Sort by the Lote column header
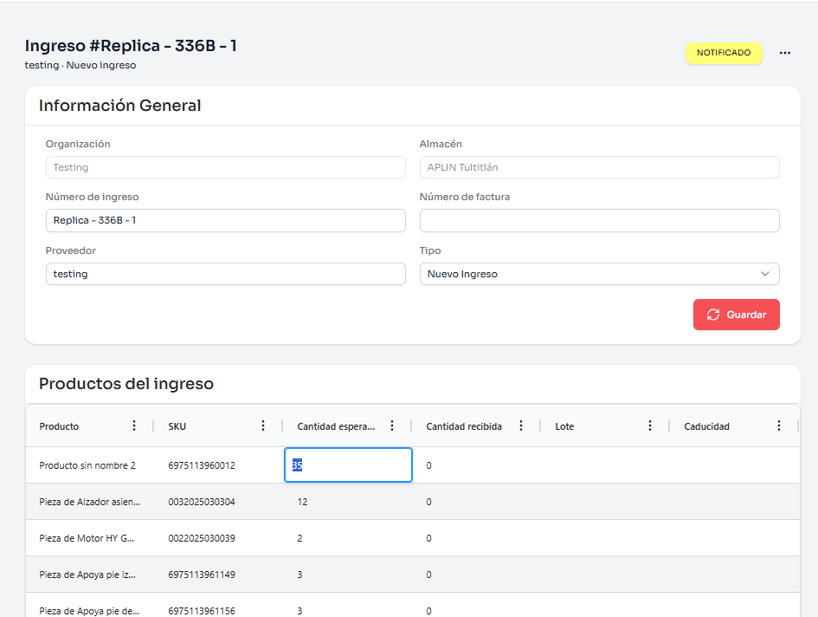Viewport: 818px width, 617px height. [x=564, y=426]
